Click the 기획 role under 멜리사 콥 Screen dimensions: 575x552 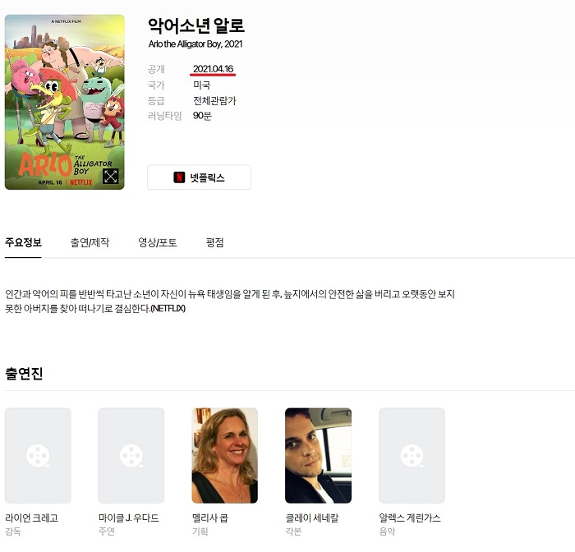(x=200, y=531)
